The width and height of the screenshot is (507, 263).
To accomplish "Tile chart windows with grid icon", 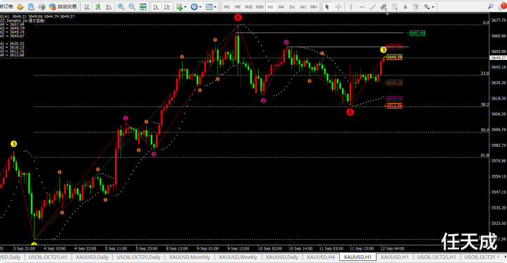I will [x=142, y=6].
